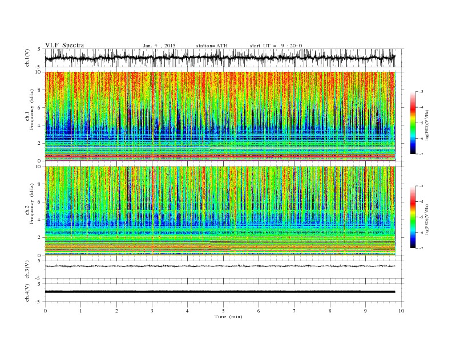
Task: Select the ch.1 voltage waveform trace panel
Action: 224,58
